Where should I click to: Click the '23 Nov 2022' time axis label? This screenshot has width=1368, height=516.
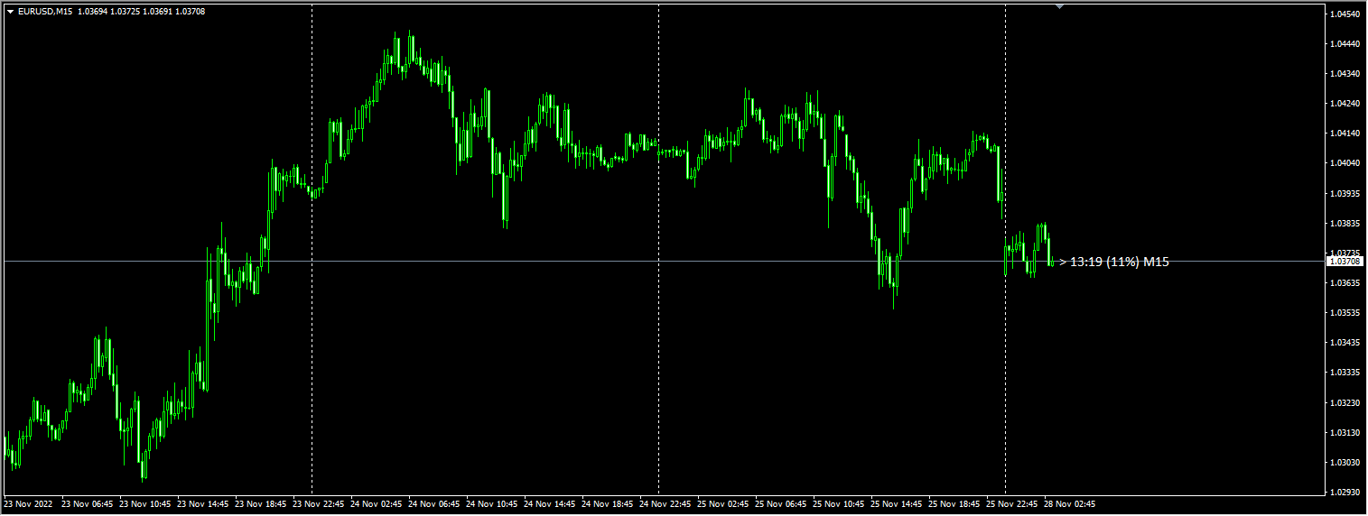[28, 504]
